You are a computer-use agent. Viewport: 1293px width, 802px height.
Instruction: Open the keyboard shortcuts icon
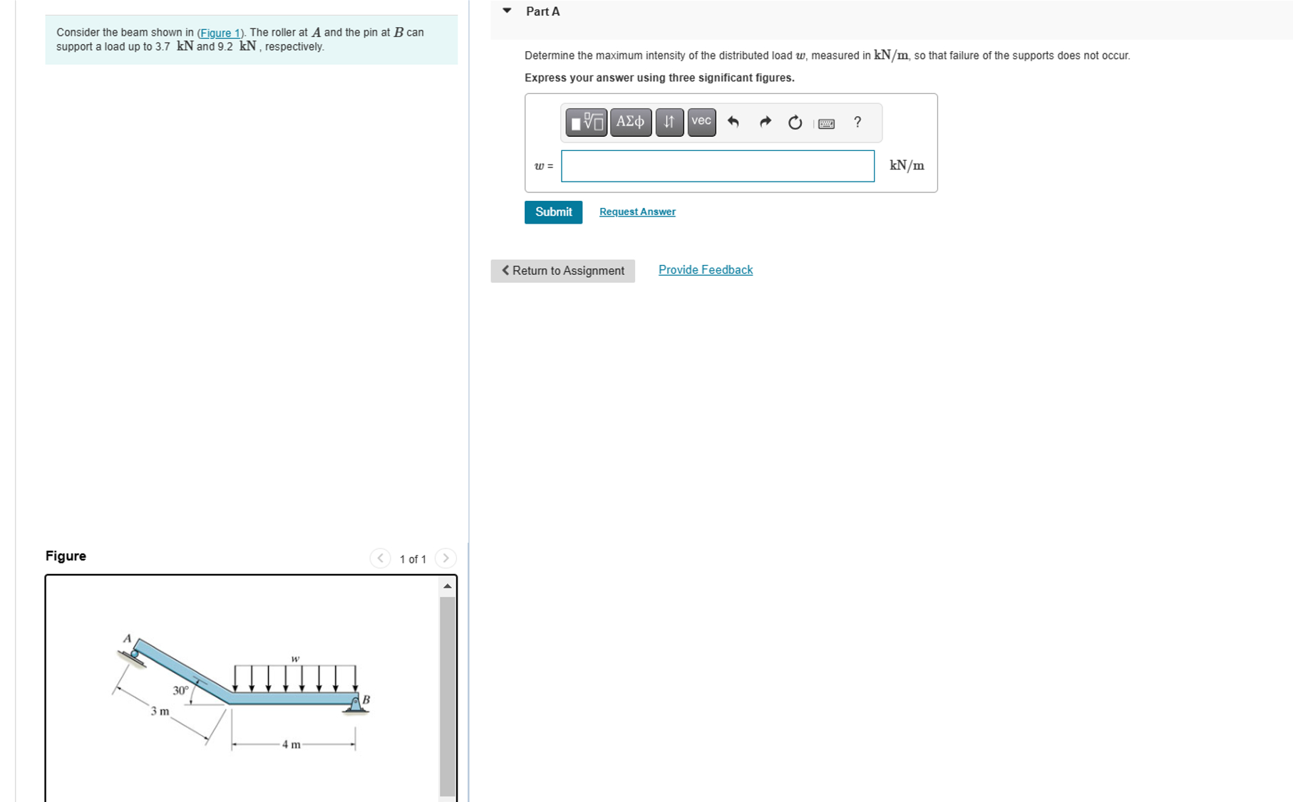pos(825,123)
